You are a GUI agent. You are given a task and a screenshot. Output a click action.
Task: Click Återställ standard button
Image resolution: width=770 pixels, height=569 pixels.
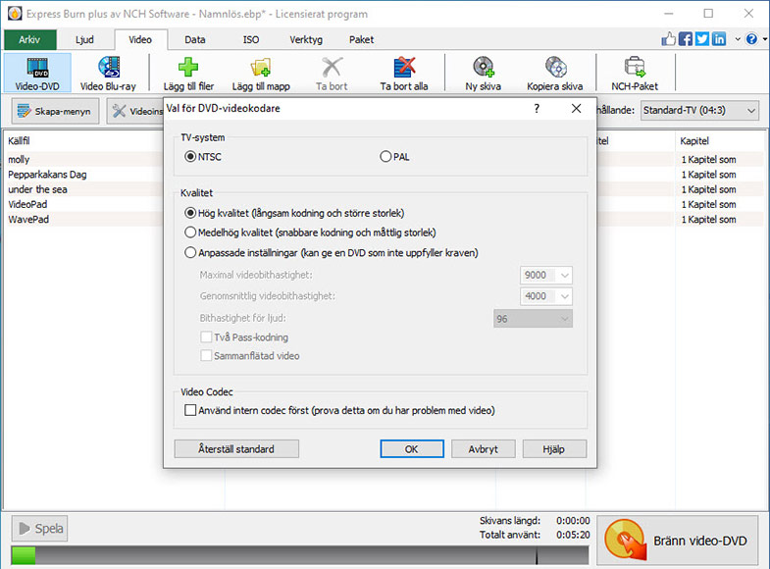coord(236,448)
